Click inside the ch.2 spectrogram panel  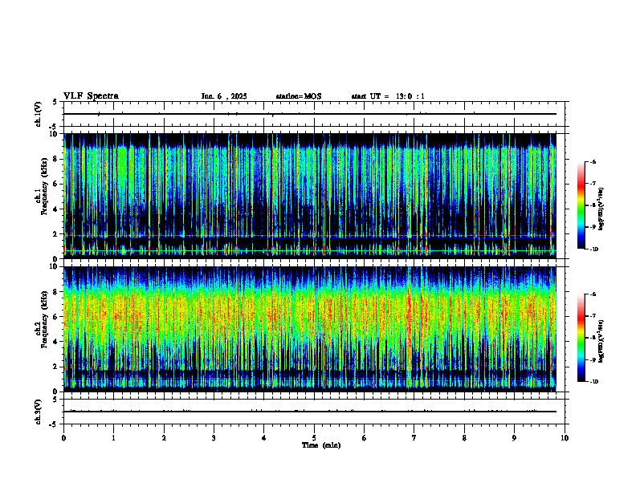click(x=310, y=329)
